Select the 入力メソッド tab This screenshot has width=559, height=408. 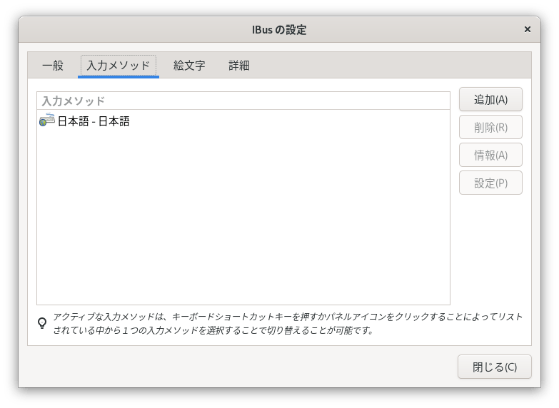[x=119, y=66]
